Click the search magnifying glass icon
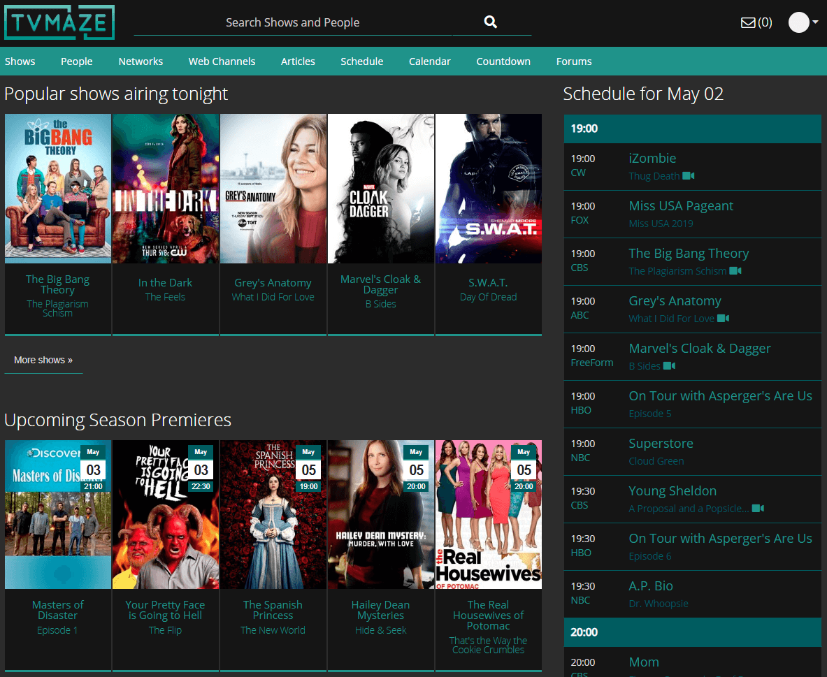Viewport: 827px width, 677px height. [x=491, y=22]
